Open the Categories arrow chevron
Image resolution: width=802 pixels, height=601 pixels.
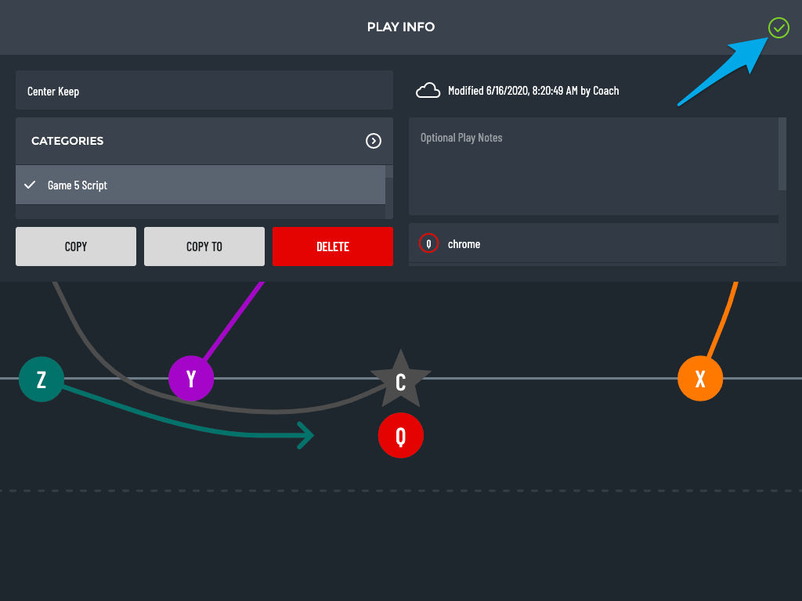click(x=374, y=141)
